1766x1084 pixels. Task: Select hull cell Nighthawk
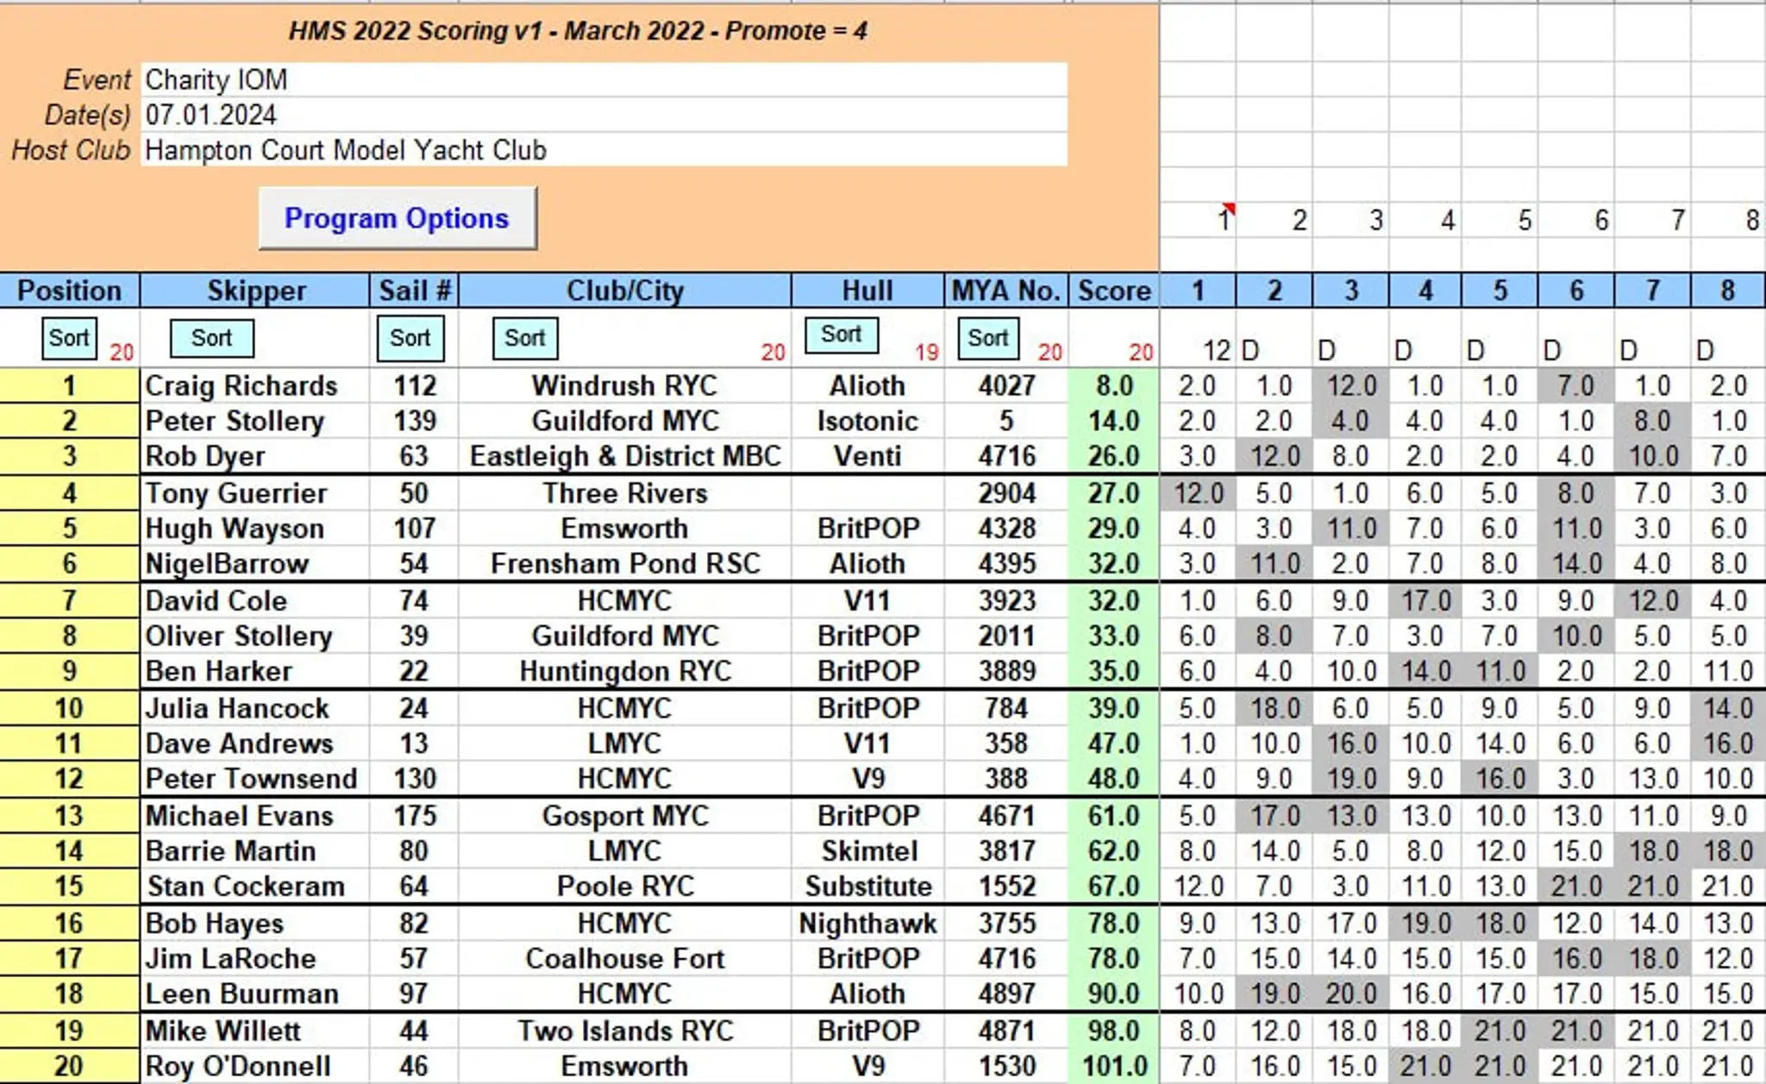click(x=867, y=924)
